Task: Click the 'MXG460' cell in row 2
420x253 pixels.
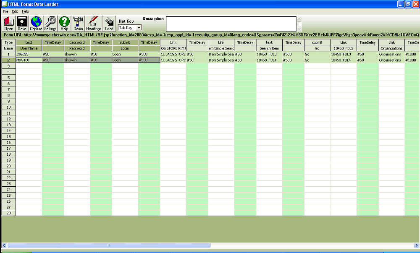Action: (29, 60)
